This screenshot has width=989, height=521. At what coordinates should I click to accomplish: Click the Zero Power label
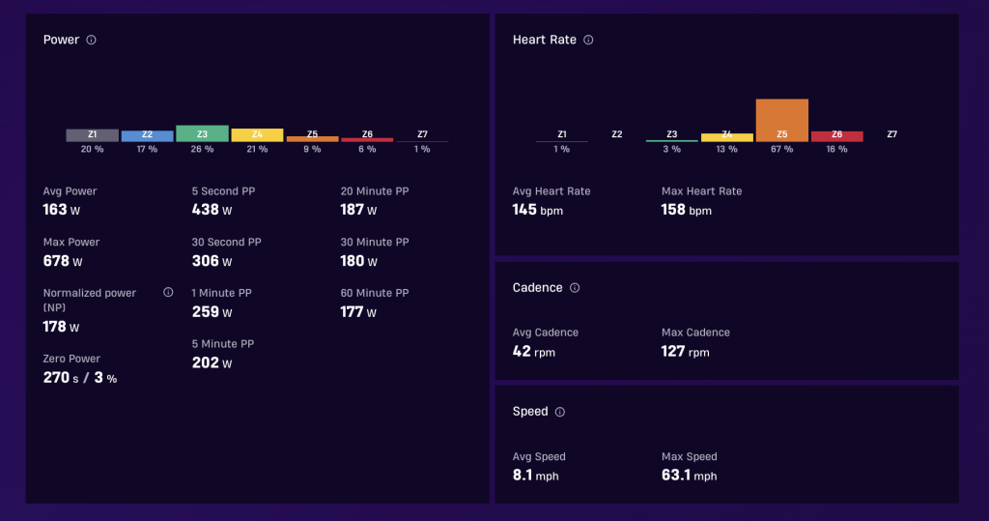click(71, 359)
